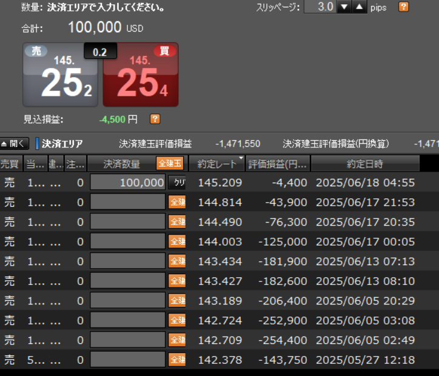Click the help icon beside 見込損益
The height and width of the screenshot is (376, 439).
click(155, 119)
